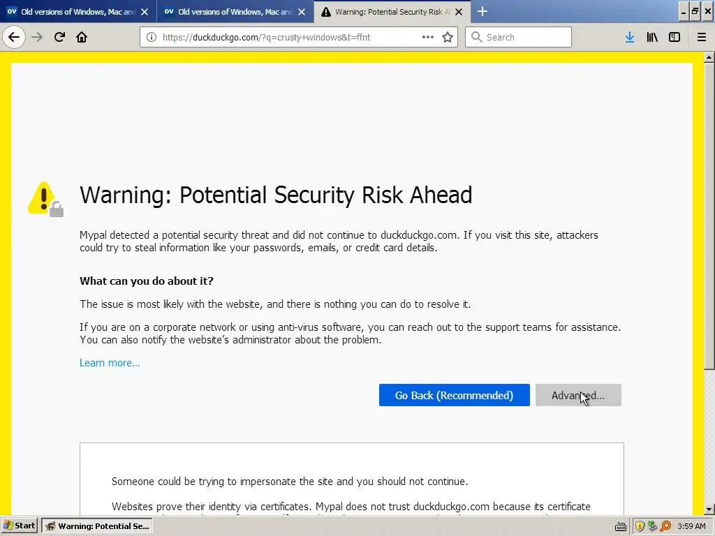Open the Library bookshelf icon
The height and width of the screenshot is (536, 715).
(x=652, y=37)
